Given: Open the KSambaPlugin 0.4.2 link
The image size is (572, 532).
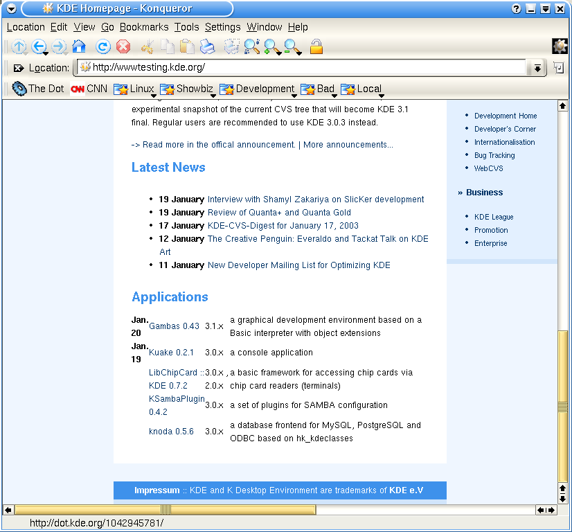Looking at the screenshot, I should 177,405.
